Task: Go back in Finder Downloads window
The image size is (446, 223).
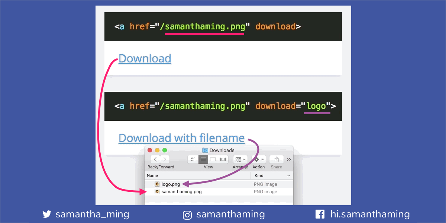Action: click(155, 159)
